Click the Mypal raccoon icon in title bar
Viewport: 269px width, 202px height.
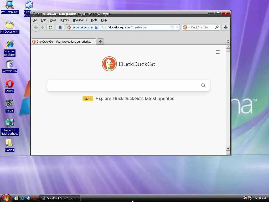point(33,14)
